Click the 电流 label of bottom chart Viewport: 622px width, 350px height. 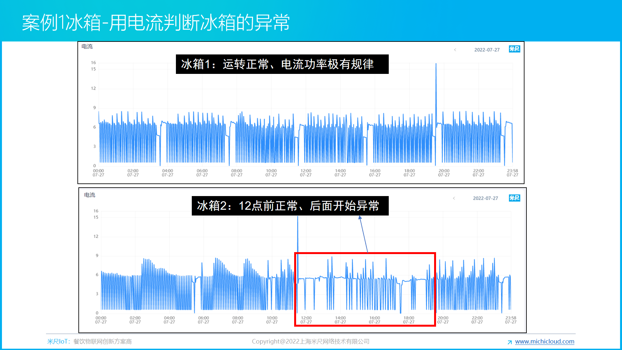click(x=89, y=195)
